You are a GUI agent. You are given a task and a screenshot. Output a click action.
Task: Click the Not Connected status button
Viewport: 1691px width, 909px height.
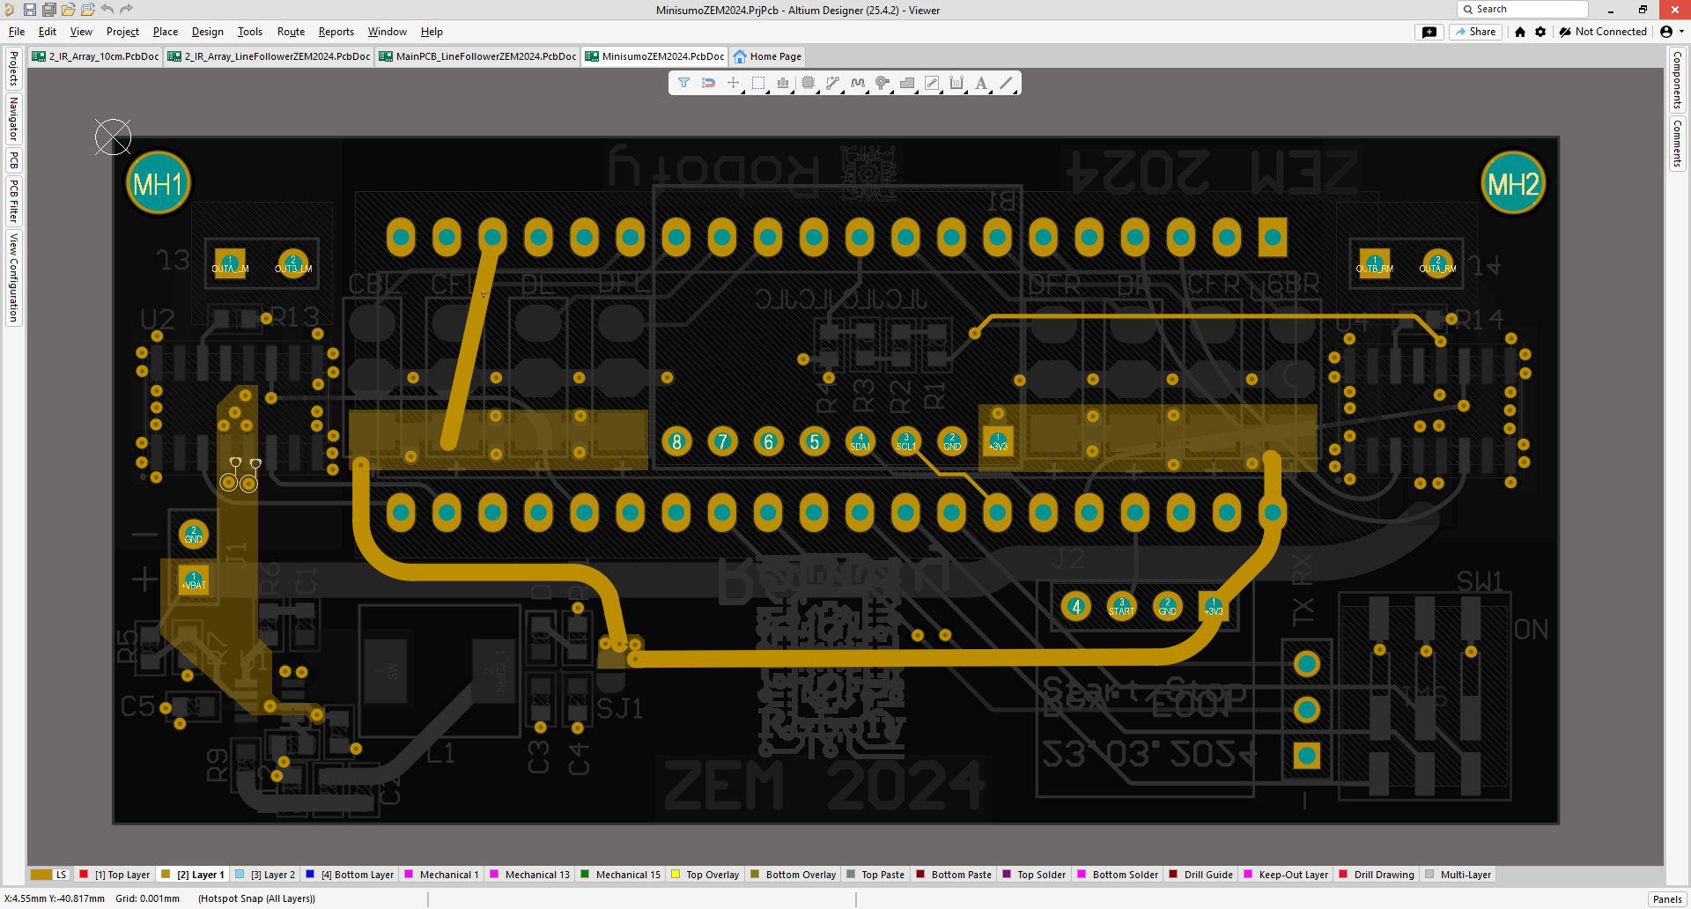click(1603, 32)
